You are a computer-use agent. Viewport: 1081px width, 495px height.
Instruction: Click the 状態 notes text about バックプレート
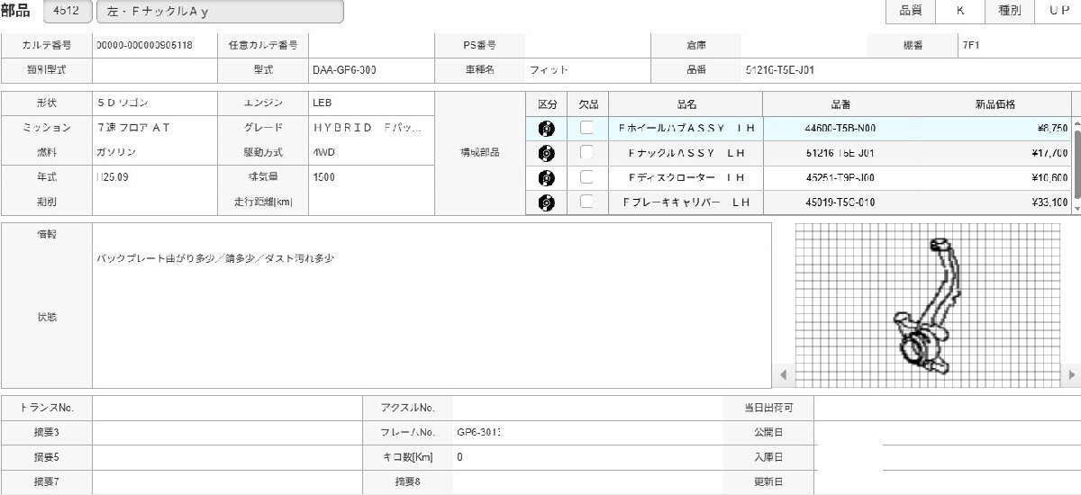[215, 258]
